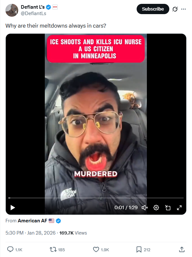Open Defiant L's profile picture
192x257 pixels.
click(x=12, y=10)
